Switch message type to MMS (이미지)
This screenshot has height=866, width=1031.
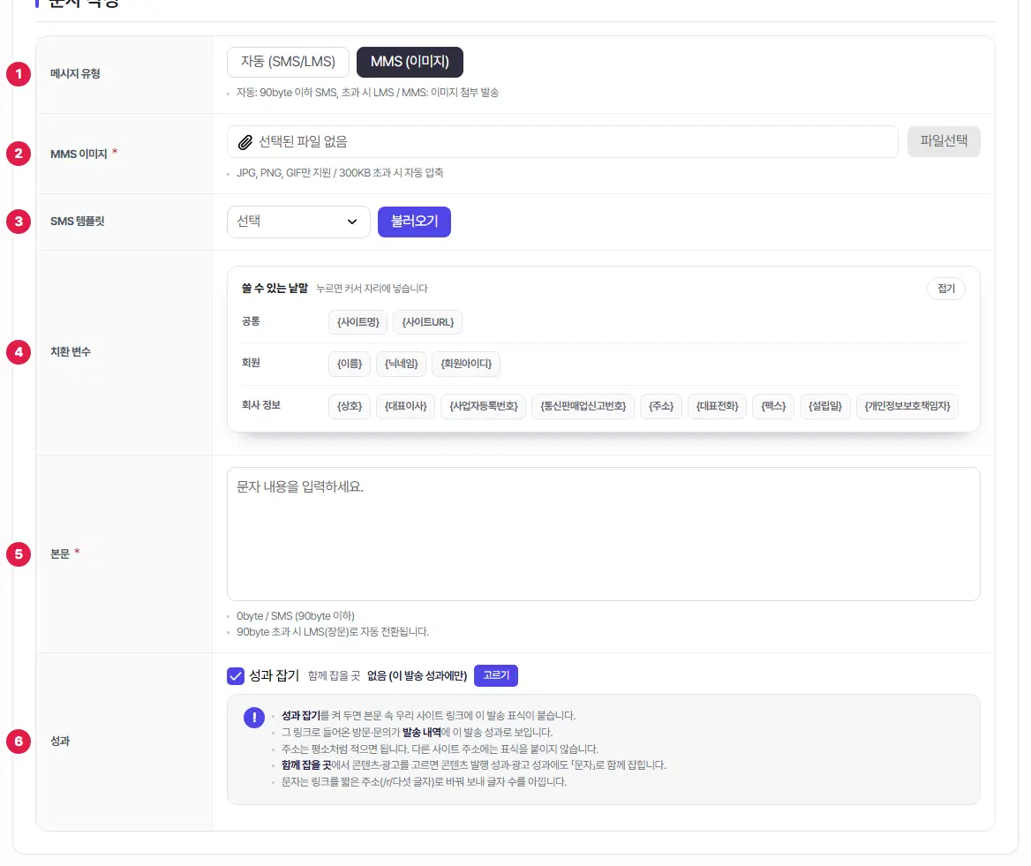(x=410, y=62)
